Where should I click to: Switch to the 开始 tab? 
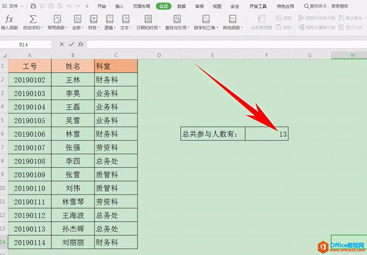pyautogui.click(x=101, y=6)
